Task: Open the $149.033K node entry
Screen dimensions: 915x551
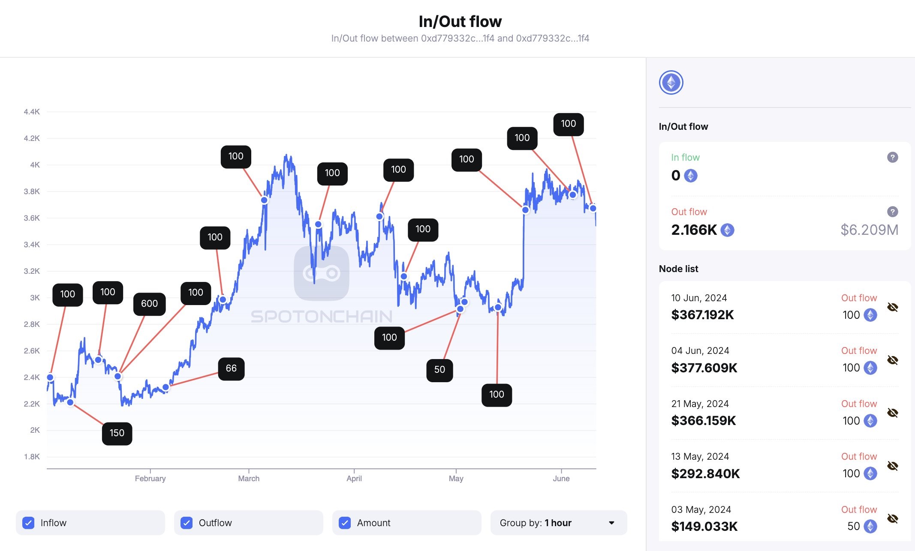Action: point(704,526)
